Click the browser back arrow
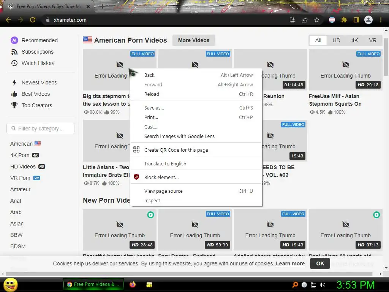The image size is (389, 292). coord(8,20)
